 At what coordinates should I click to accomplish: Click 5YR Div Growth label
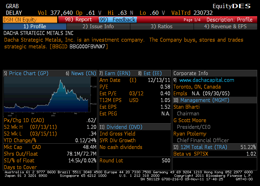pos(118,140)
